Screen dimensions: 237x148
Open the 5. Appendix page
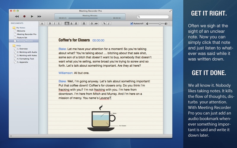tap(23, 62)
